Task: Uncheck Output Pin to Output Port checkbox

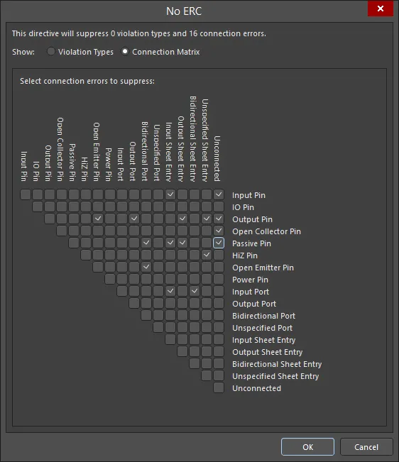Action: pos(134,219)
